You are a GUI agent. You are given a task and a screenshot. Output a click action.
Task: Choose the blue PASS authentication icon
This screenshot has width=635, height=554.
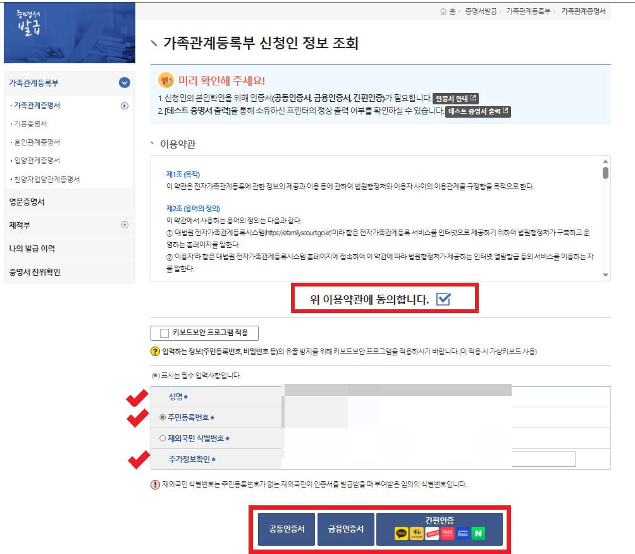pyautogui.click(x=463, y=533)
